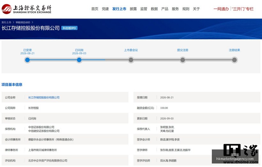262x167 pixels.
Task: Click the 提交注册 timeline marker dot
Action: click(x=183, y=60)
